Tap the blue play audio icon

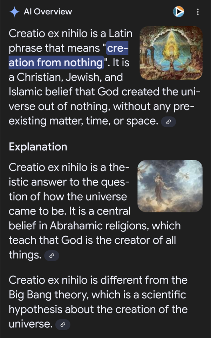[x=179, y=12]
